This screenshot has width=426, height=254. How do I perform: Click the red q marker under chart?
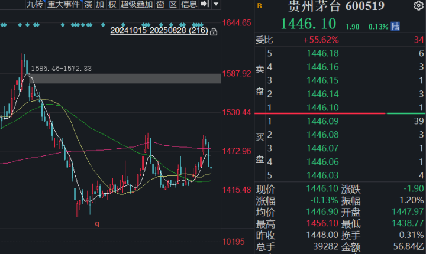coord(97,224)
